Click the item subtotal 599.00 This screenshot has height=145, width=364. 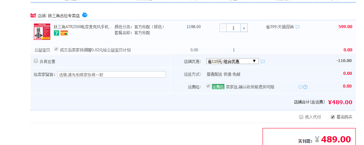coord(345,27)
